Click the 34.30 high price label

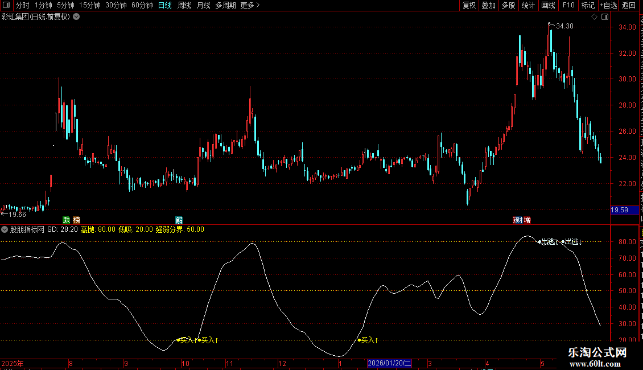[564, 26]
